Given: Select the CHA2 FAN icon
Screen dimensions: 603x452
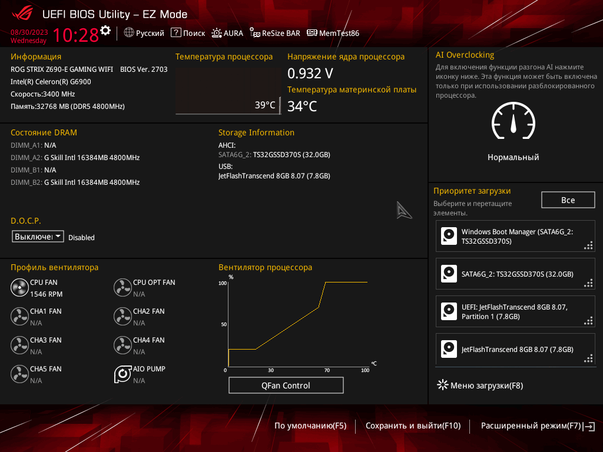Looking at the screenshot, I should point(122,316).
